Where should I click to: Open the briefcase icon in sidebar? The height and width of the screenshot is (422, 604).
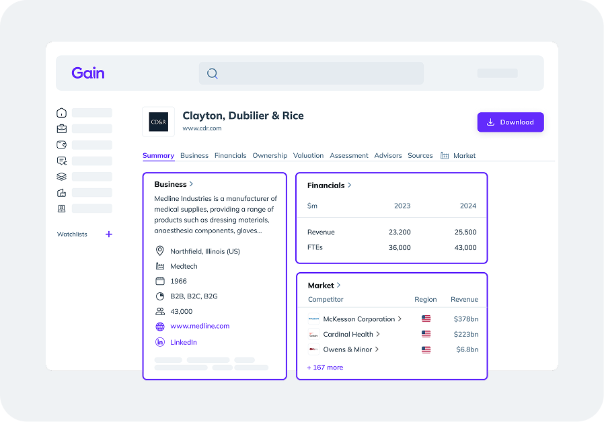(62, 128)
